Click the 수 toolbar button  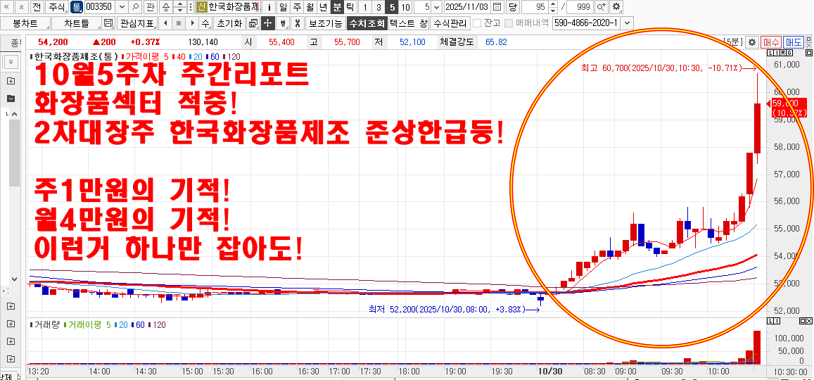coord(205,23)
